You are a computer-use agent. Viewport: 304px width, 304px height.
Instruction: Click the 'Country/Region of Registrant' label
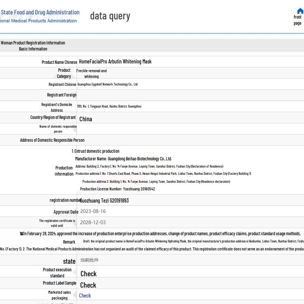tap(53, 117)
